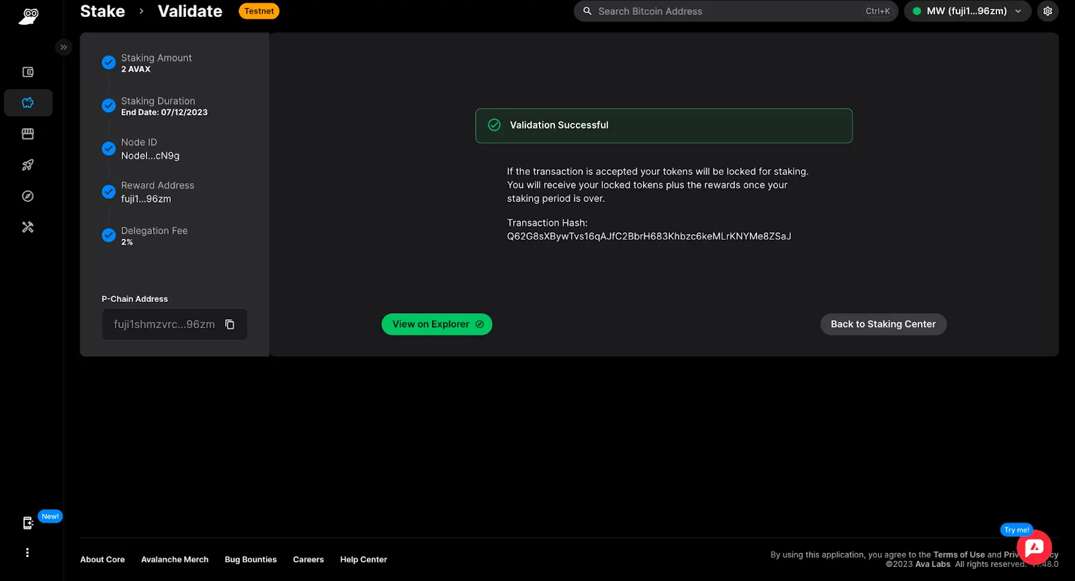The width and height of the screenshot is (1075, 581).
Task: Focus the Search Bitcoin Address field
Action: click(736, 11)
